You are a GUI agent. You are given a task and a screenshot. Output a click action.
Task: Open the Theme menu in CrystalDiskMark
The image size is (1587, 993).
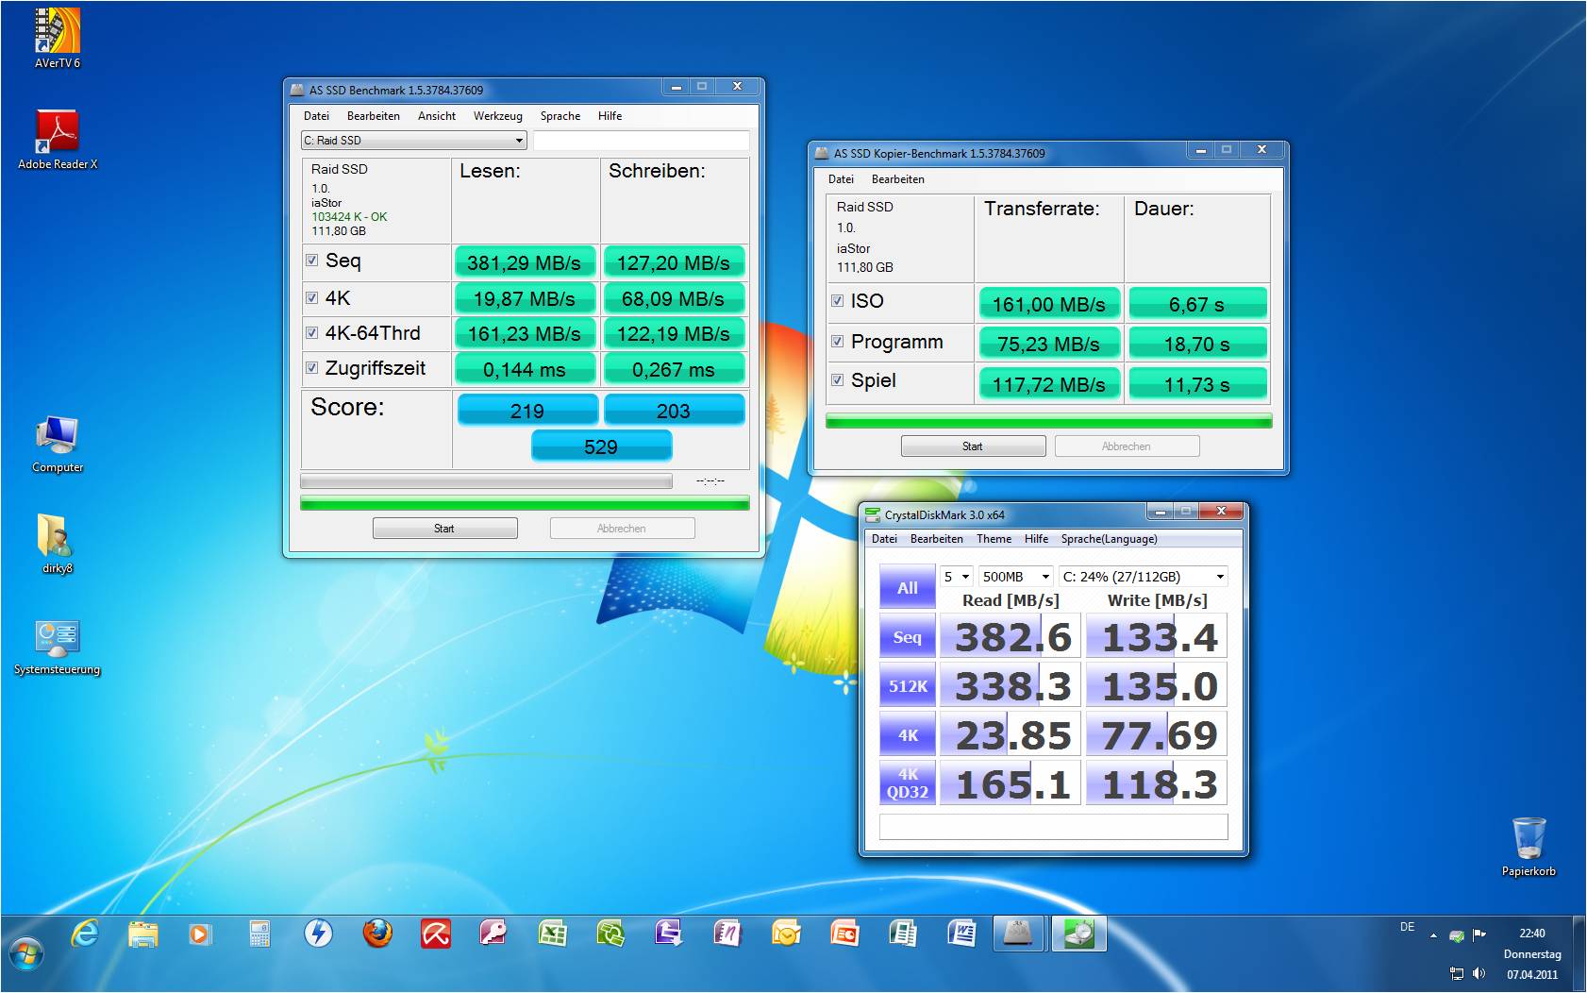pyautogui.click(x=994, y=539)
